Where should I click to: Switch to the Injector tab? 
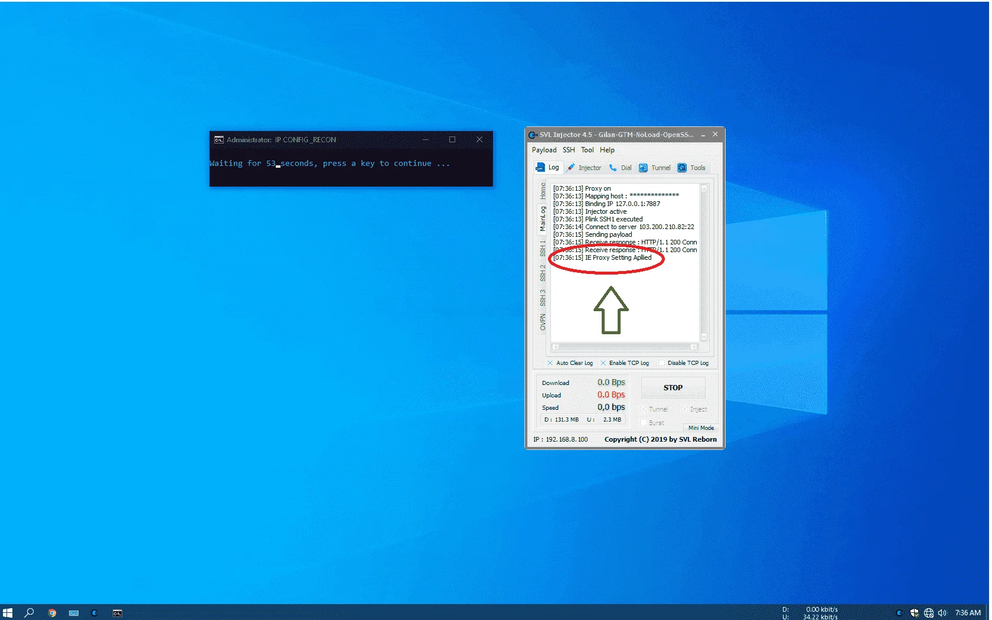click(x=584, y=168)
